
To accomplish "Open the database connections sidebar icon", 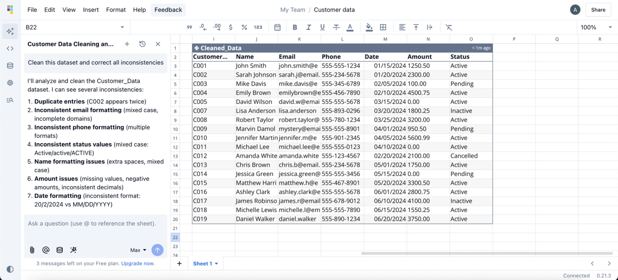I will (x=10, y=66).
